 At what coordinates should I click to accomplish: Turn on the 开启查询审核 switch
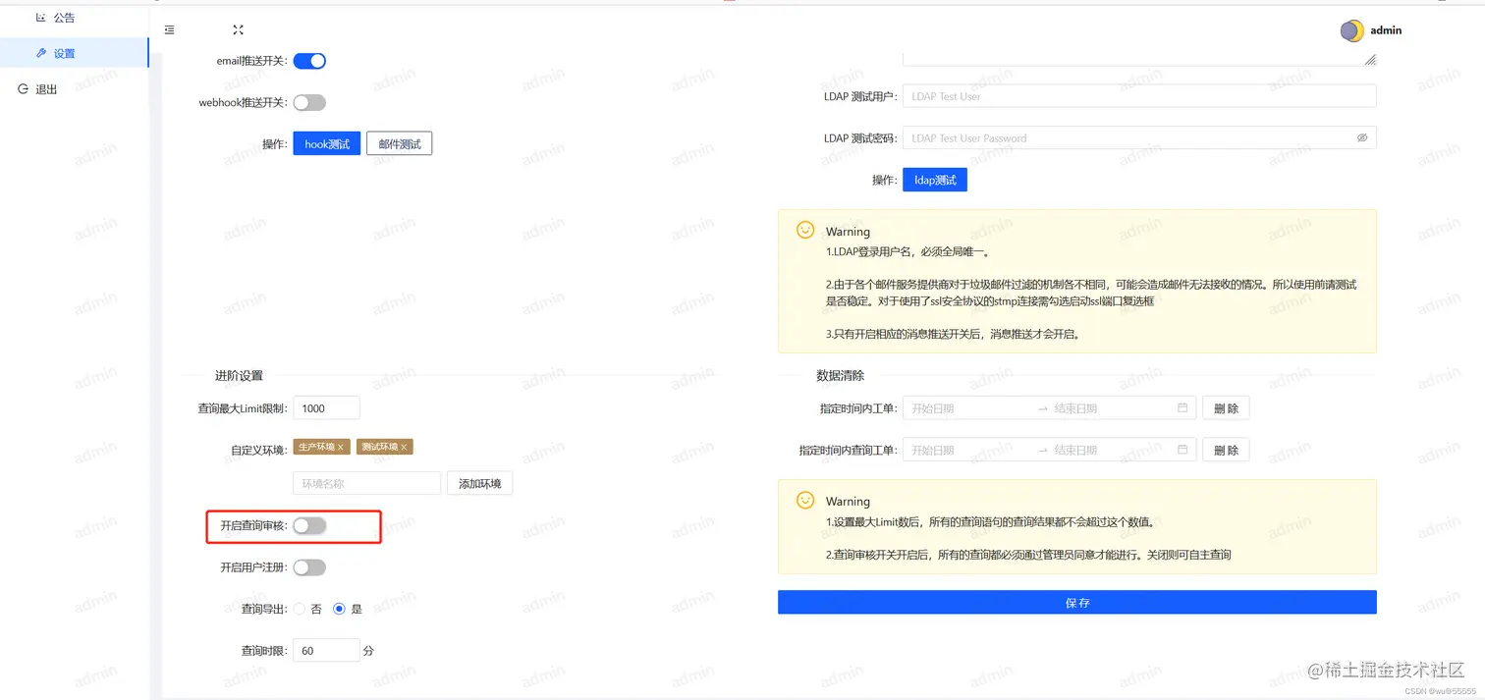309,527
